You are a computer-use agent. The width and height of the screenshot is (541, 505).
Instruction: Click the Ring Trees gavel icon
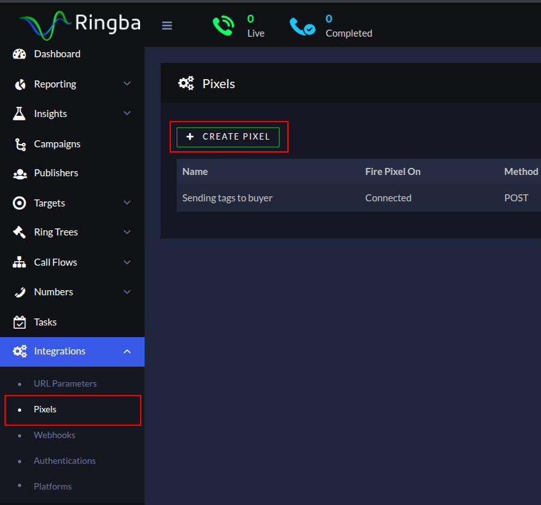click(x=19, y=232)
